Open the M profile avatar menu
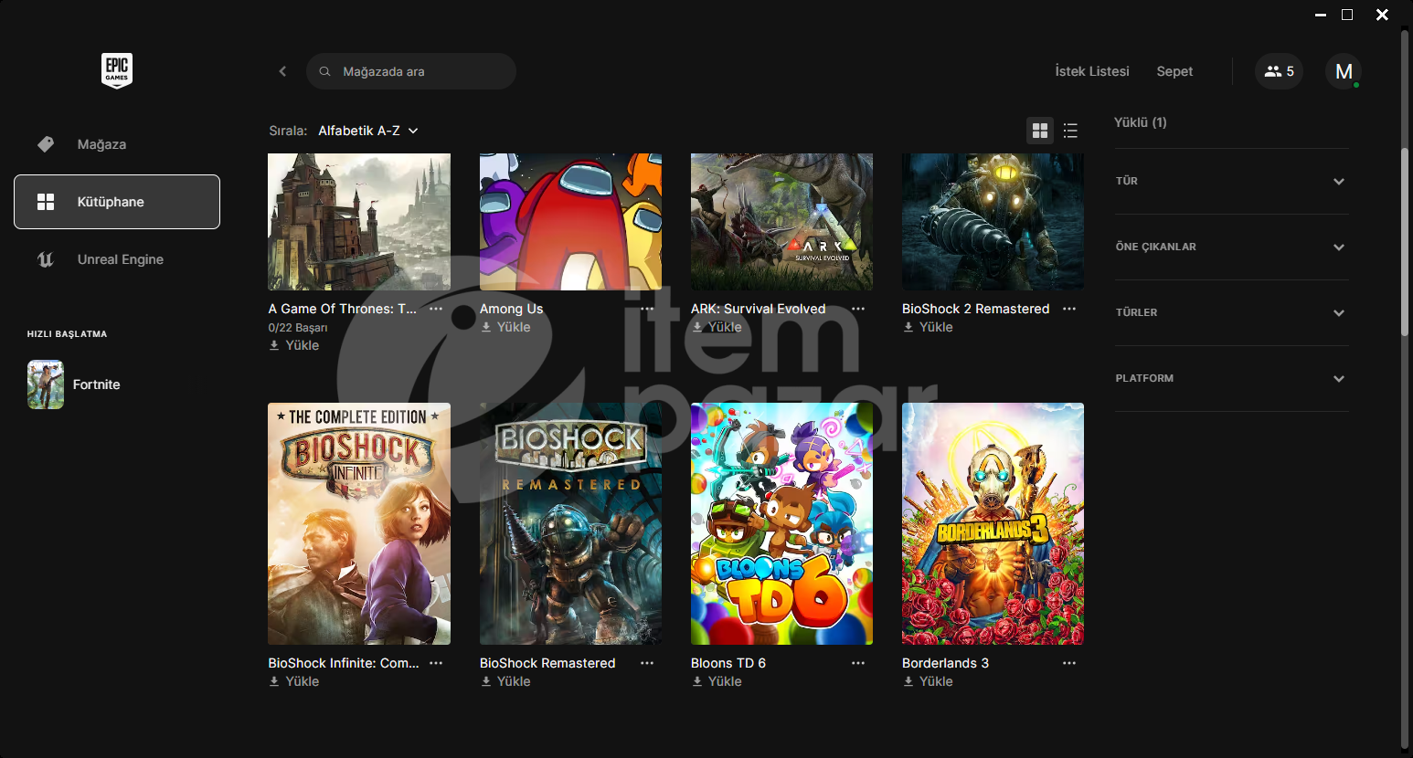This screenshot has height=758, width=1413. [1344, 71]
